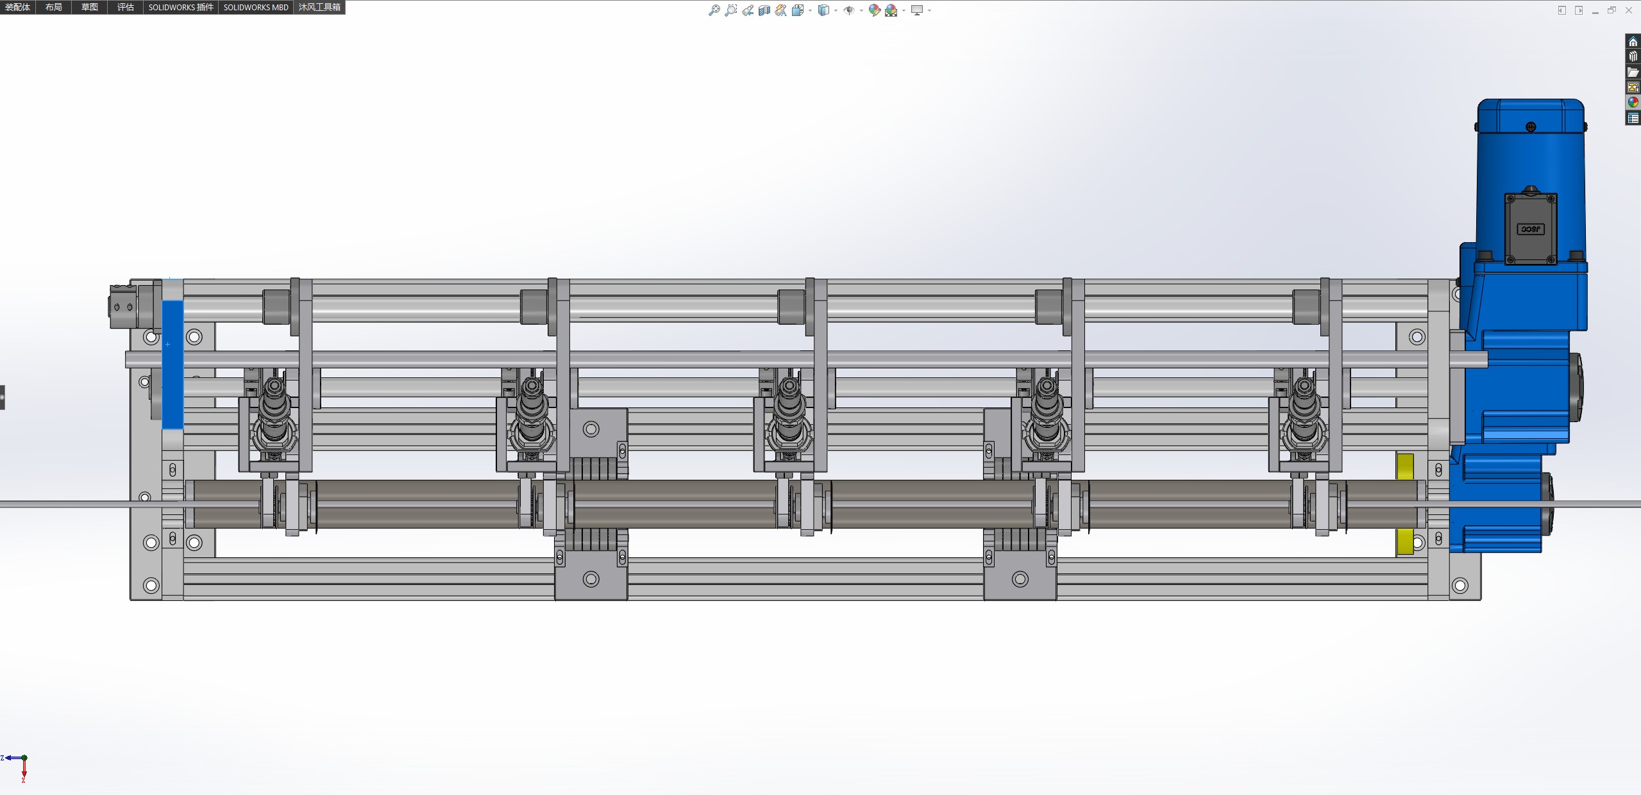This screenshot has height=795, width=1641.
Task: Click the Apply Scene icon
Action: 891,10
